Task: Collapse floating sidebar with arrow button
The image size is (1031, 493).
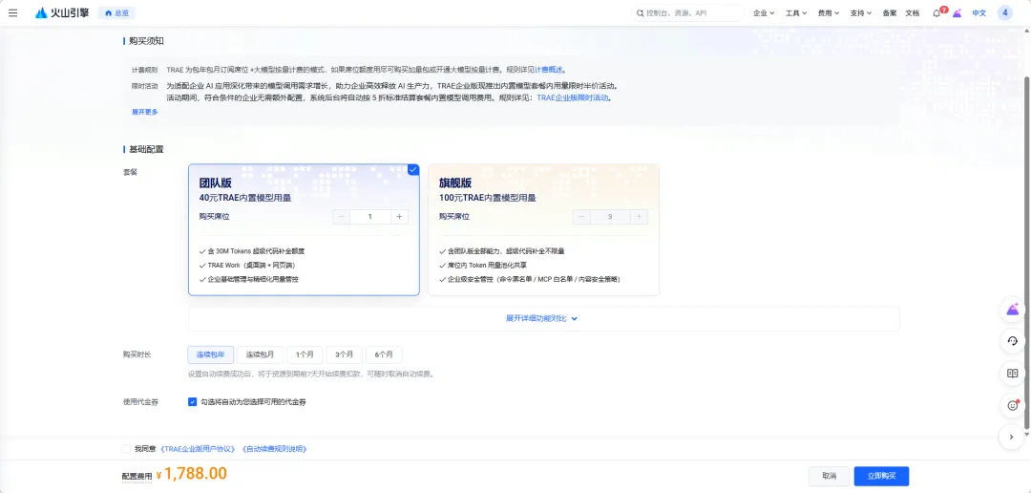Action: click(x=1013, y=437)
